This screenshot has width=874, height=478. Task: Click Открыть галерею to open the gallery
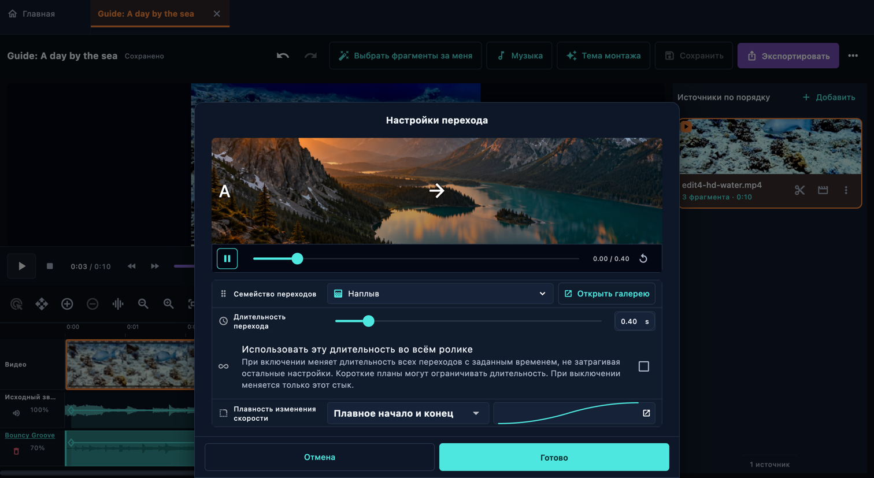[x=606, y=294]
